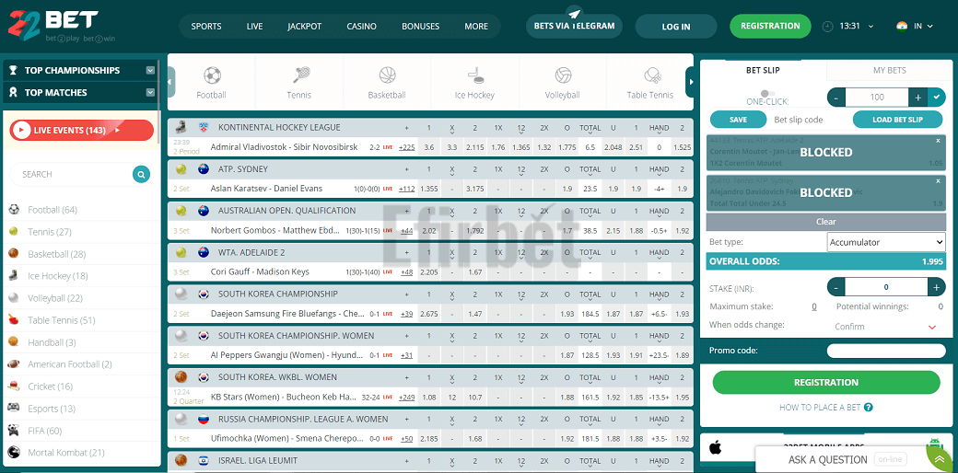The image size is (958, 473).
Task: Decrease the one-click amount with minus
Action: (x=836, y=97)
